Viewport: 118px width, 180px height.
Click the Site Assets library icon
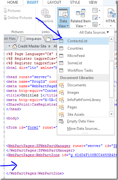click(x=61, y=114)
